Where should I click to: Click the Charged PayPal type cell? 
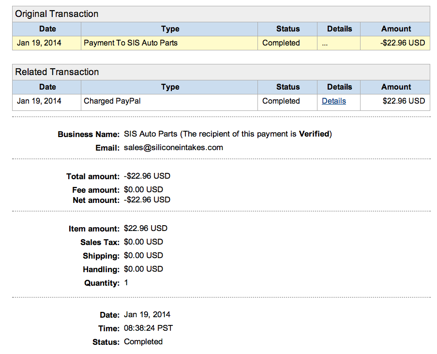[169, 101]
